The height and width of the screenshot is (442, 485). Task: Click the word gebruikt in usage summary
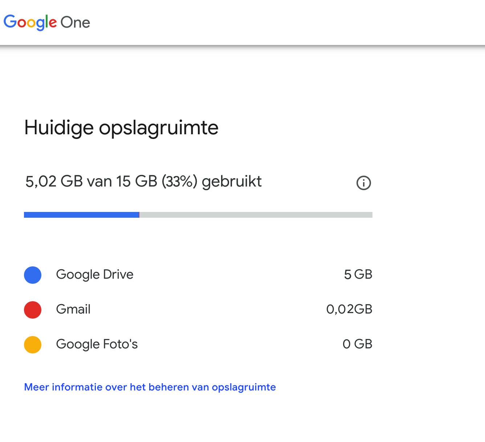tap(232, 181)
